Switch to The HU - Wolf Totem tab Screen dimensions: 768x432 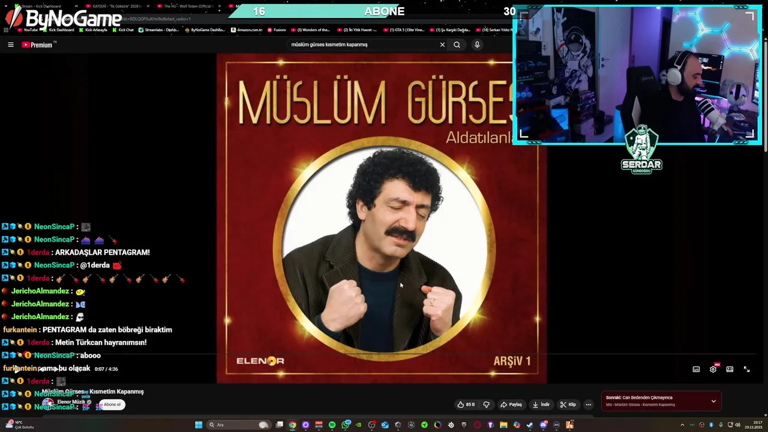click(185, 6)
